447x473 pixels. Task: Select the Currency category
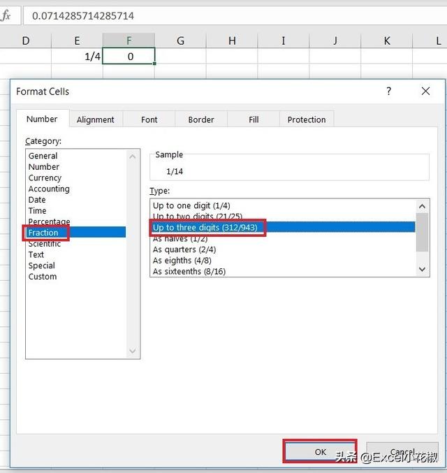coord(45,178)
